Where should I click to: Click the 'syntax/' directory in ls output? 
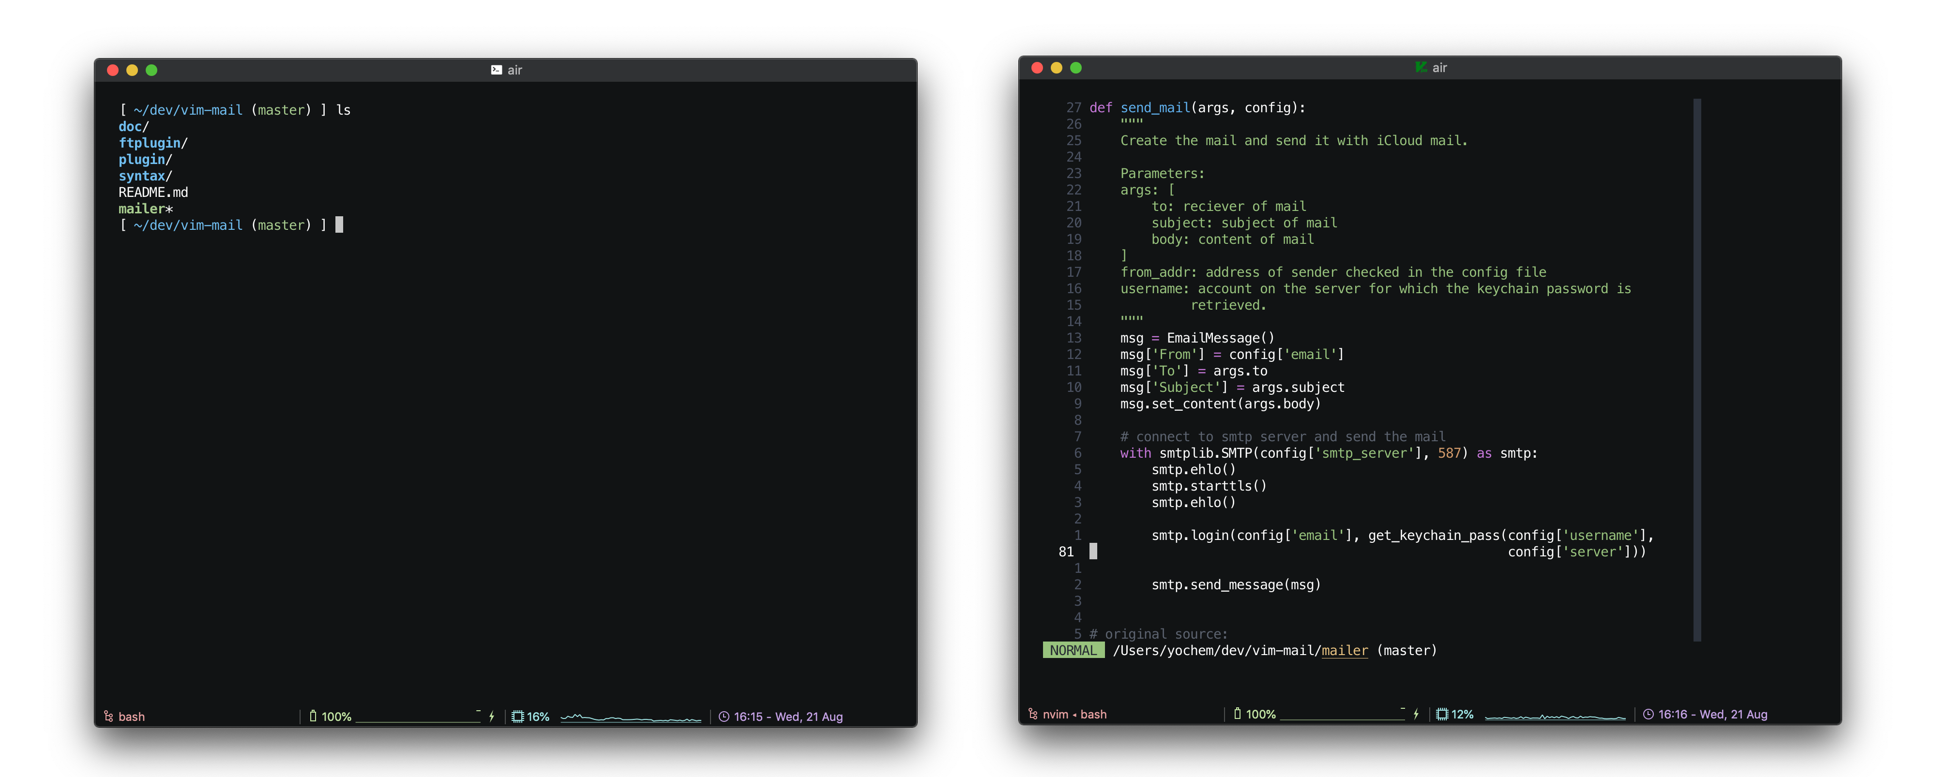145,176
